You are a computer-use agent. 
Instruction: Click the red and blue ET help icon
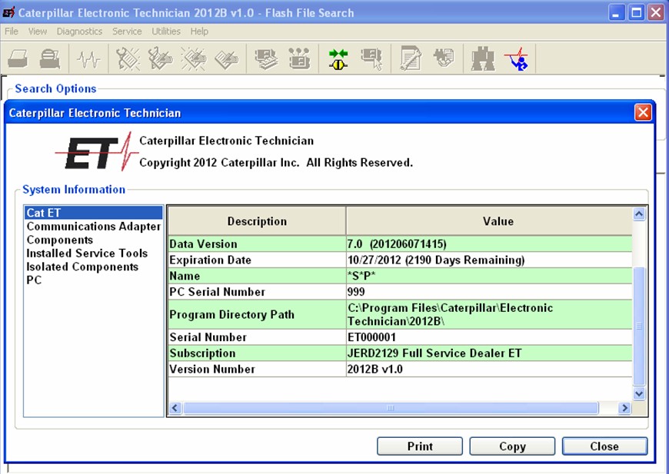(516, 59)
